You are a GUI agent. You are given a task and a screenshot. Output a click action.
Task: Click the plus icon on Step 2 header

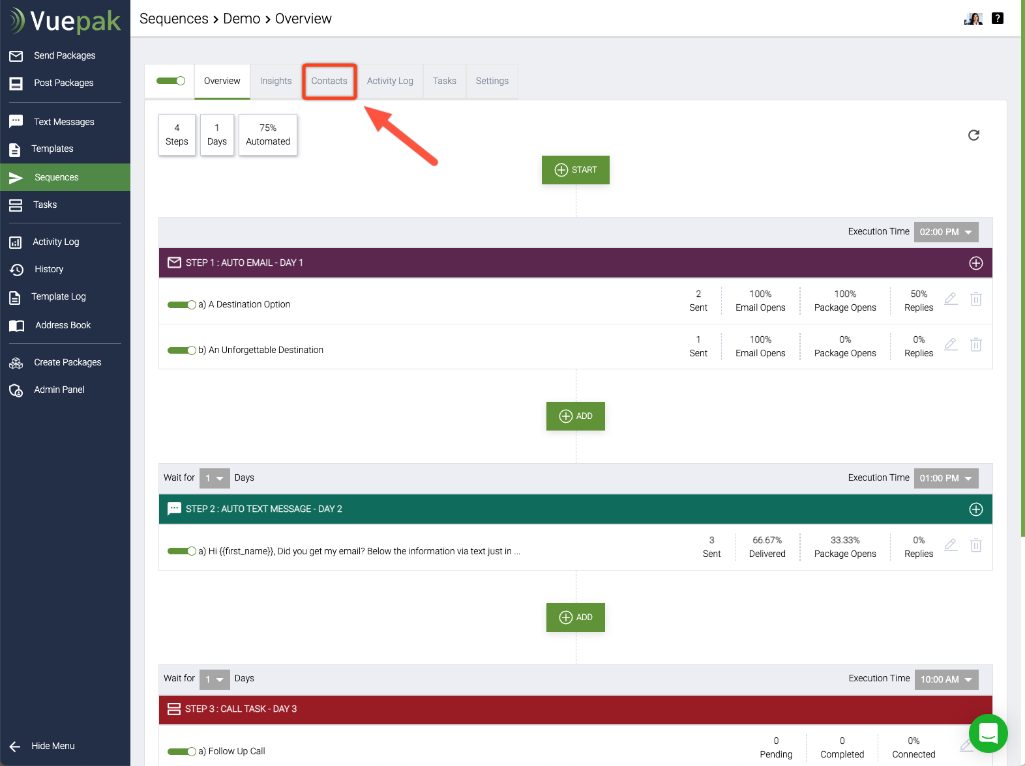pyautogui.click(x=975, y=509)
